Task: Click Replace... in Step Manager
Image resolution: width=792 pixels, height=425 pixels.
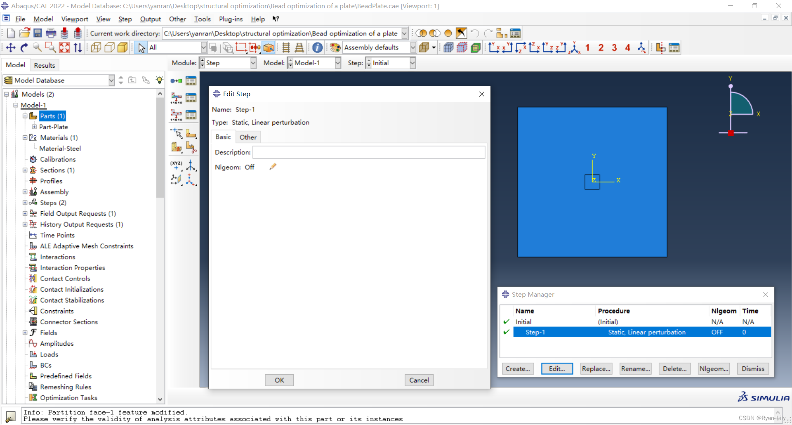Action: click(596, 368)
